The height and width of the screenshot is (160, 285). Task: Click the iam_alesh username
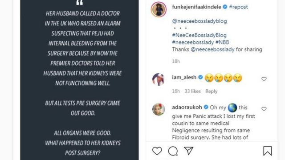click(184, 77)
